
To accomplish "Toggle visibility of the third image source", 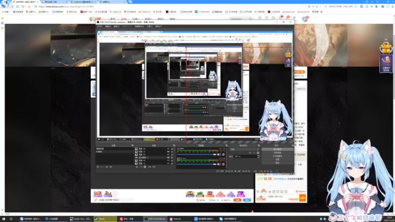I will coord(168,154).
